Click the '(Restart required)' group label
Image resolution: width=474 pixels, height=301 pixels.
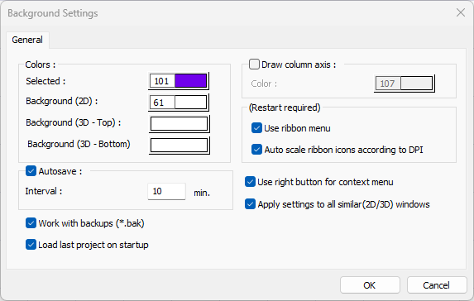285,107
